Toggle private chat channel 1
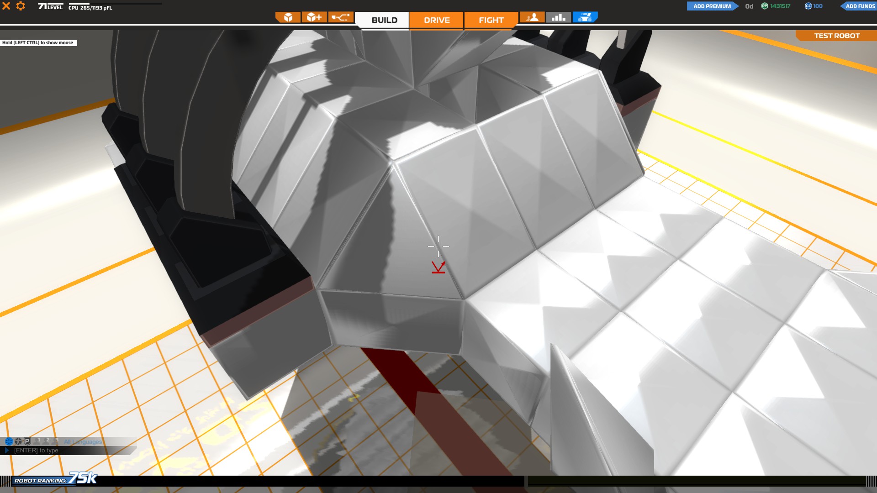877x493 pixels. pos(37,441)
